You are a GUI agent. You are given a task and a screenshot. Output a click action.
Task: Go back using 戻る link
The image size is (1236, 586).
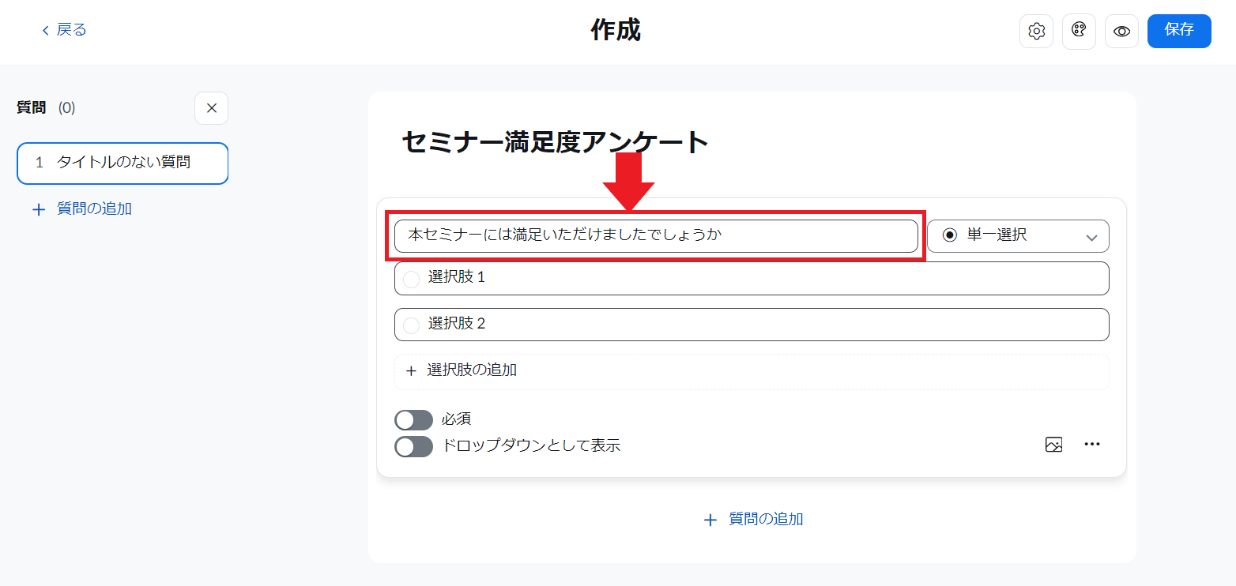coord(63,30)
